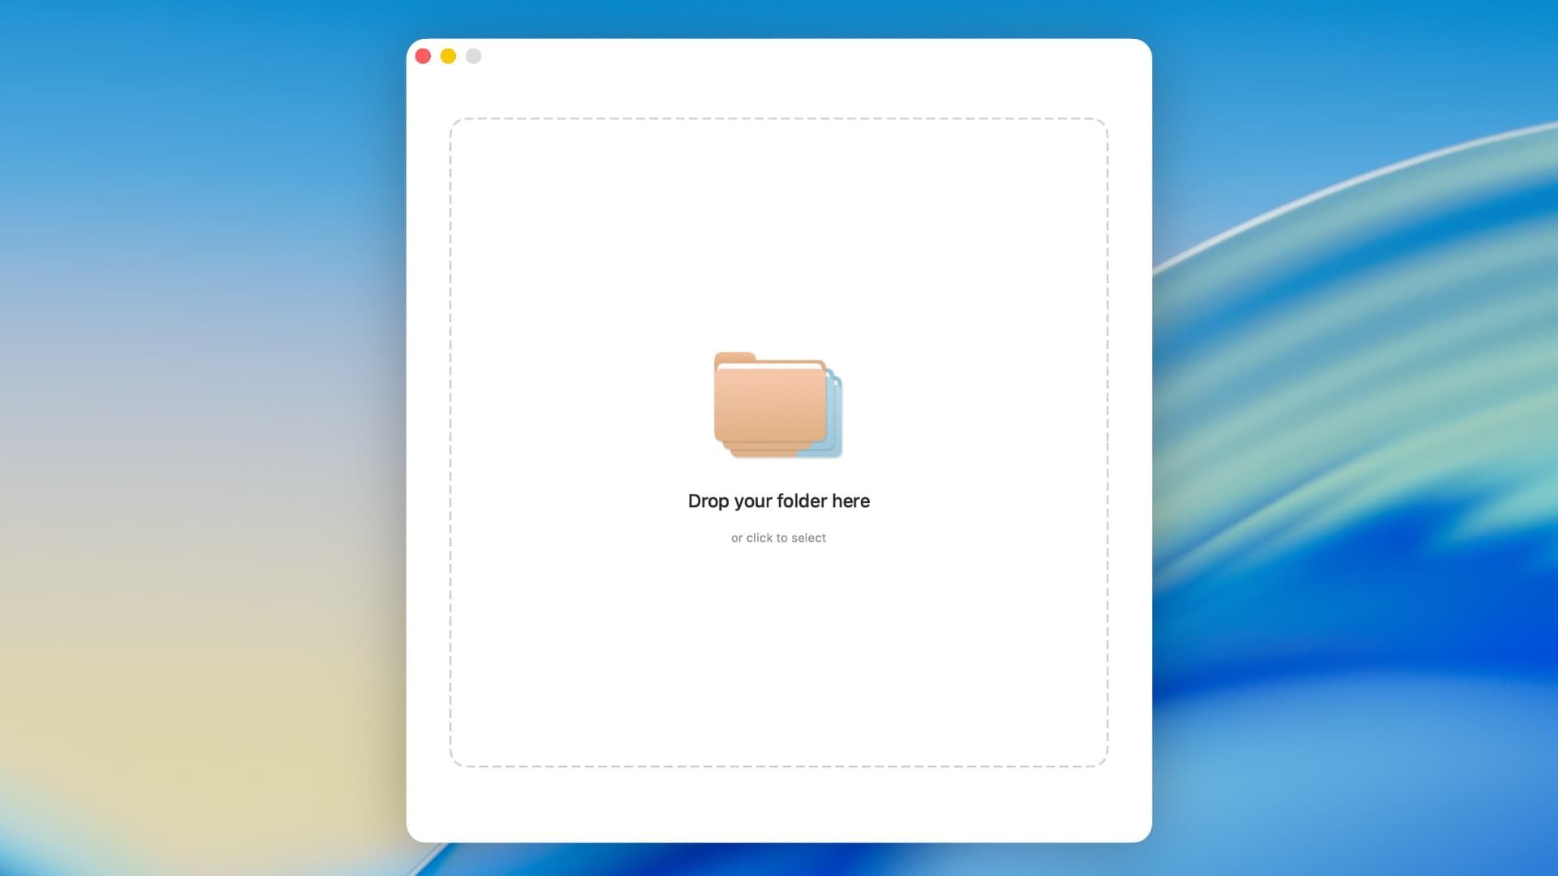Click the 'Drop your folder here' heading
This screenshot has height=876, width=1558.
tap(778, 501)
